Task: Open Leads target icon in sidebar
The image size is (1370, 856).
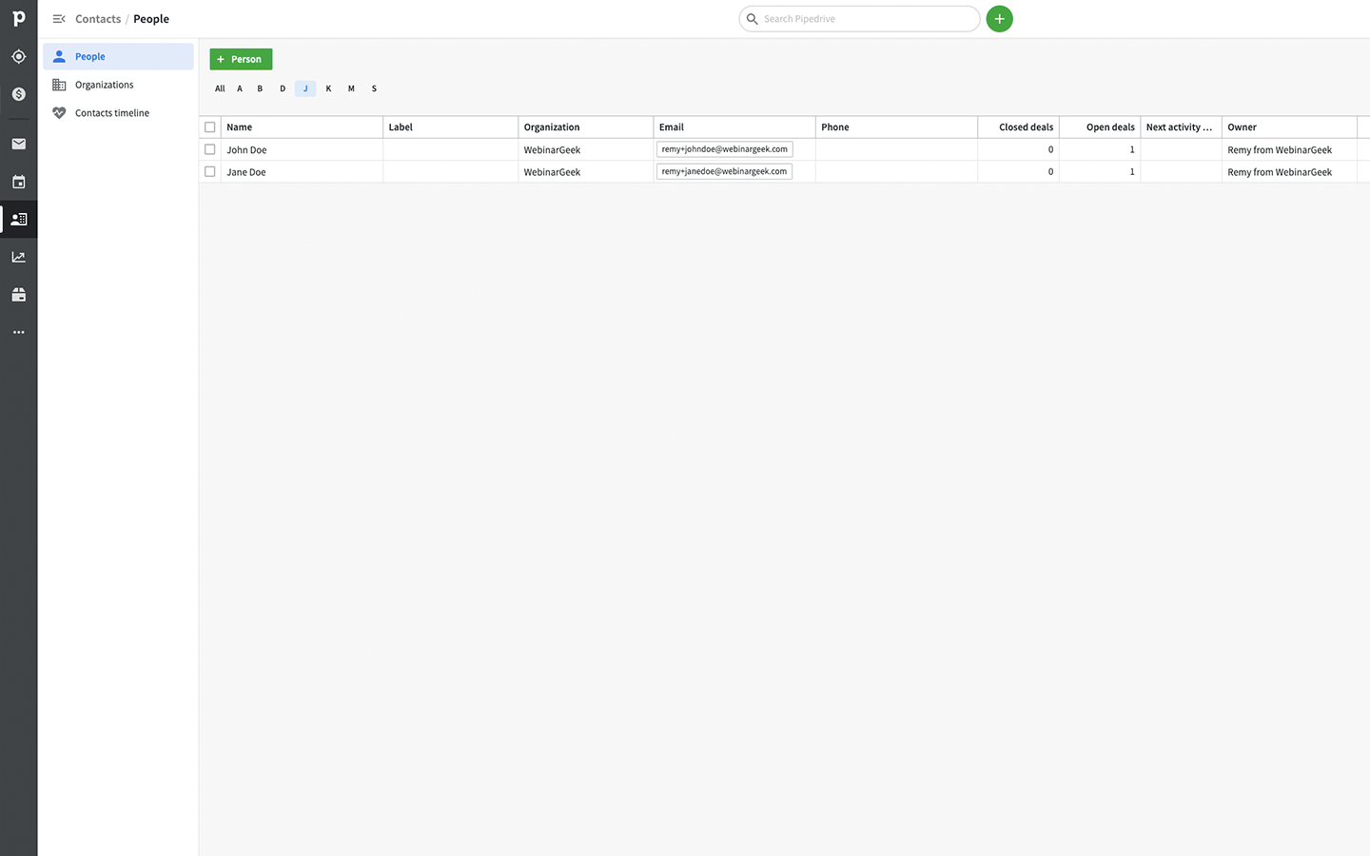Action: click(x=18, y=57)
